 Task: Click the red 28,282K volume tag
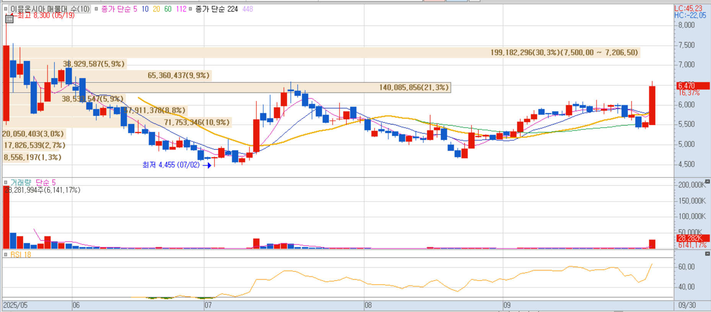coord(693,238)
